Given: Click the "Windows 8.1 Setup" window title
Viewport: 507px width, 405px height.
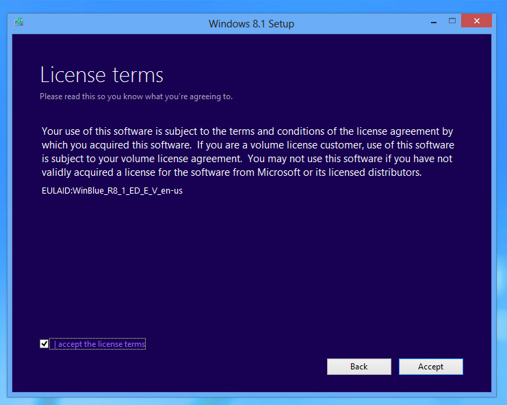Looking at the screenshot, I should 251,24.
